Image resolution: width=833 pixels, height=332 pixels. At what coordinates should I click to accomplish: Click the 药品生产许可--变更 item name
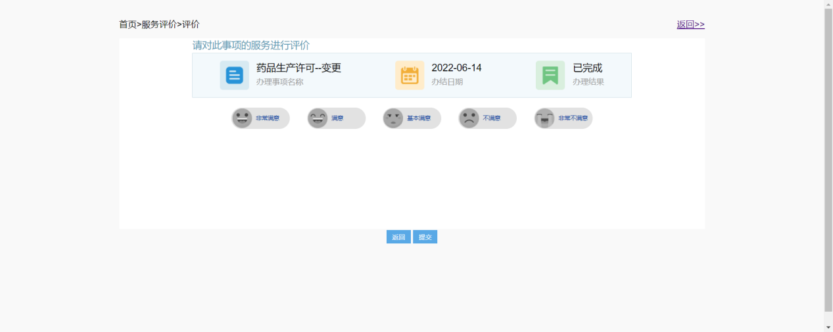pos(298,68)
